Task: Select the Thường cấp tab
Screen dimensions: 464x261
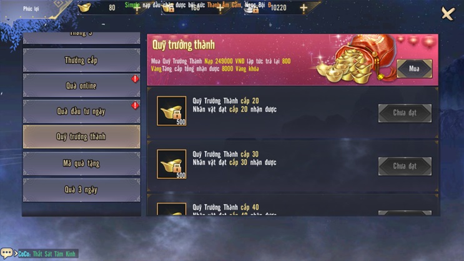Action: point(81,61)
